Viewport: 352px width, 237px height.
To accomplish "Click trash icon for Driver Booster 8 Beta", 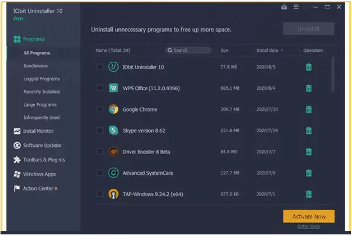I will coord(309,152).
